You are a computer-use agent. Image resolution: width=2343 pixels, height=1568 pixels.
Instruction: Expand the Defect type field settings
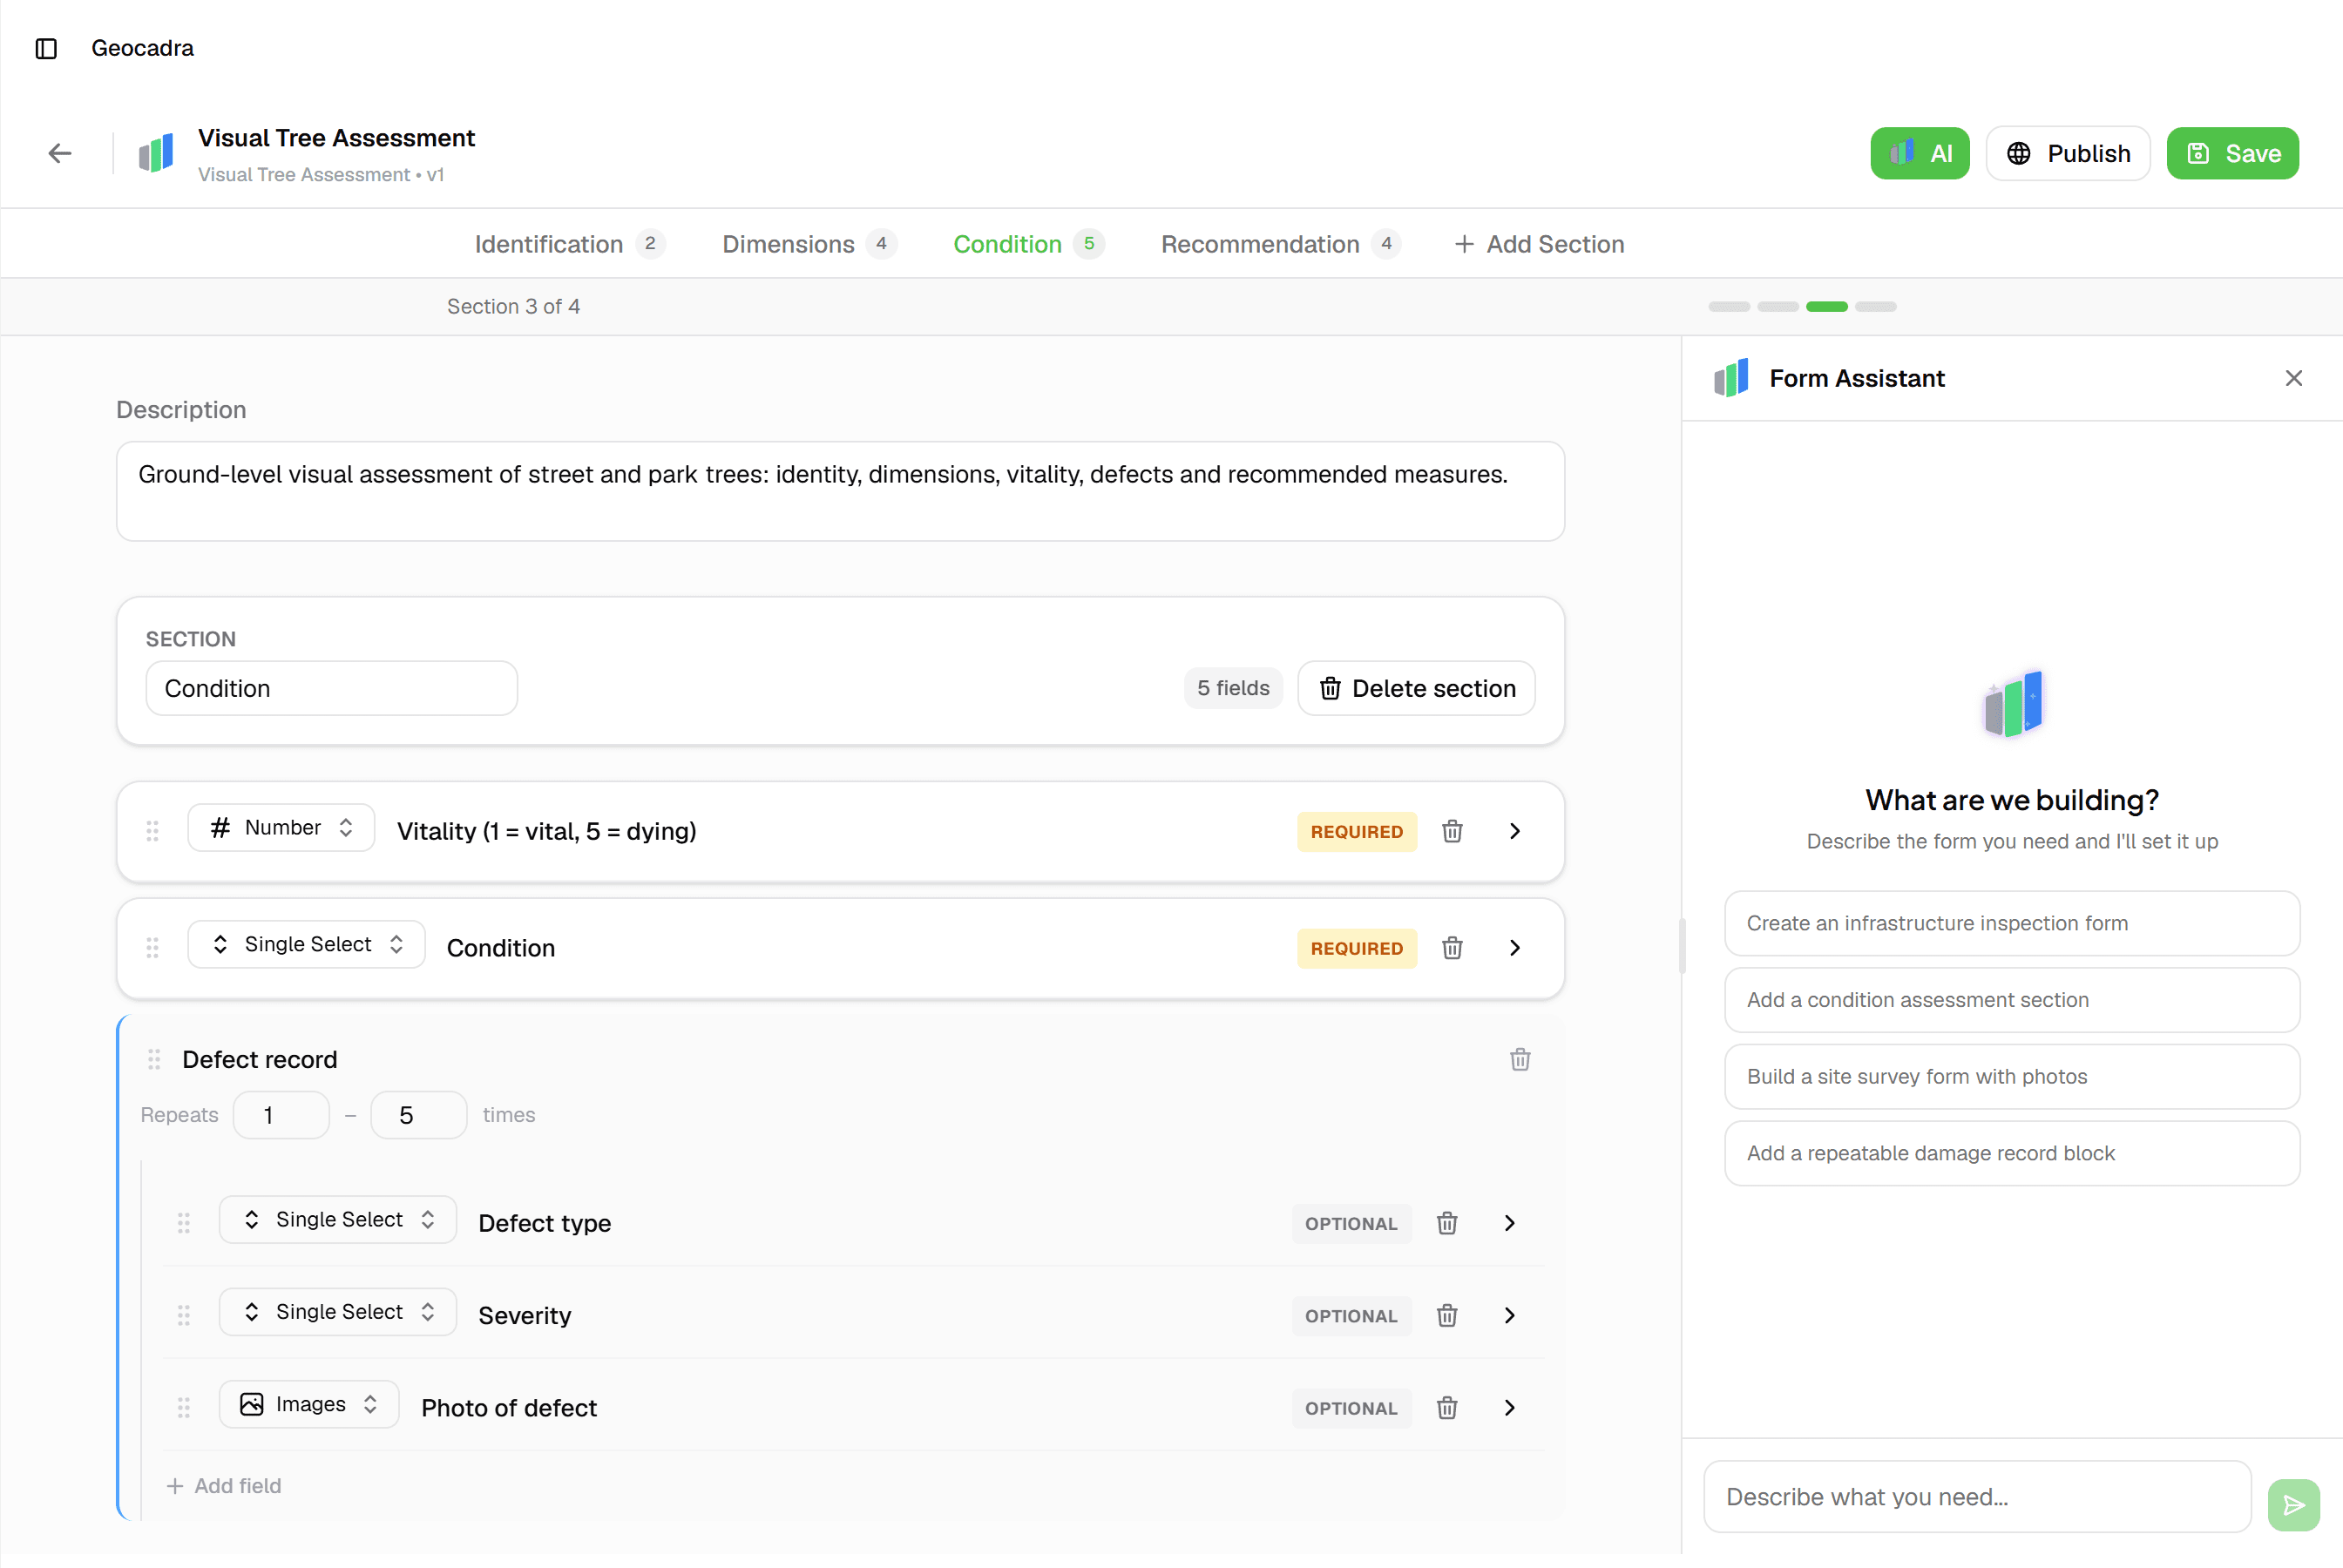1509,1223
